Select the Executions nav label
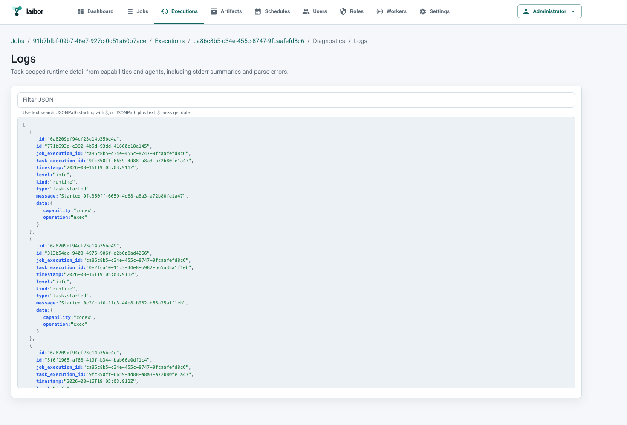 (185, 11)
